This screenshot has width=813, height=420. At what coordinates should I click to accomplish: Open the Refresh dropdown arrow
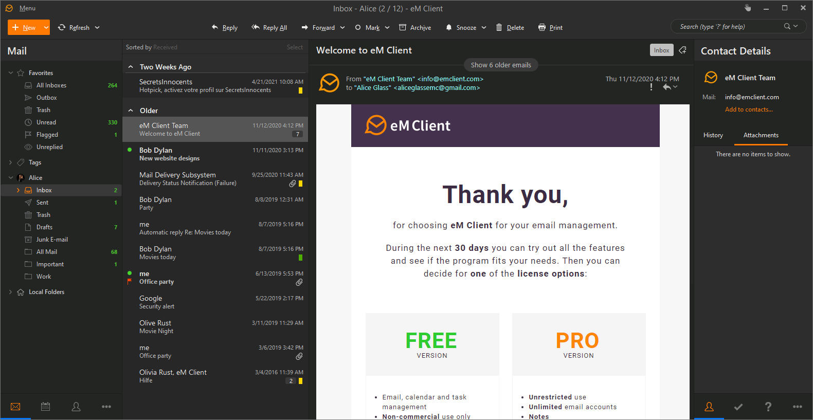[x=97, y=28]
